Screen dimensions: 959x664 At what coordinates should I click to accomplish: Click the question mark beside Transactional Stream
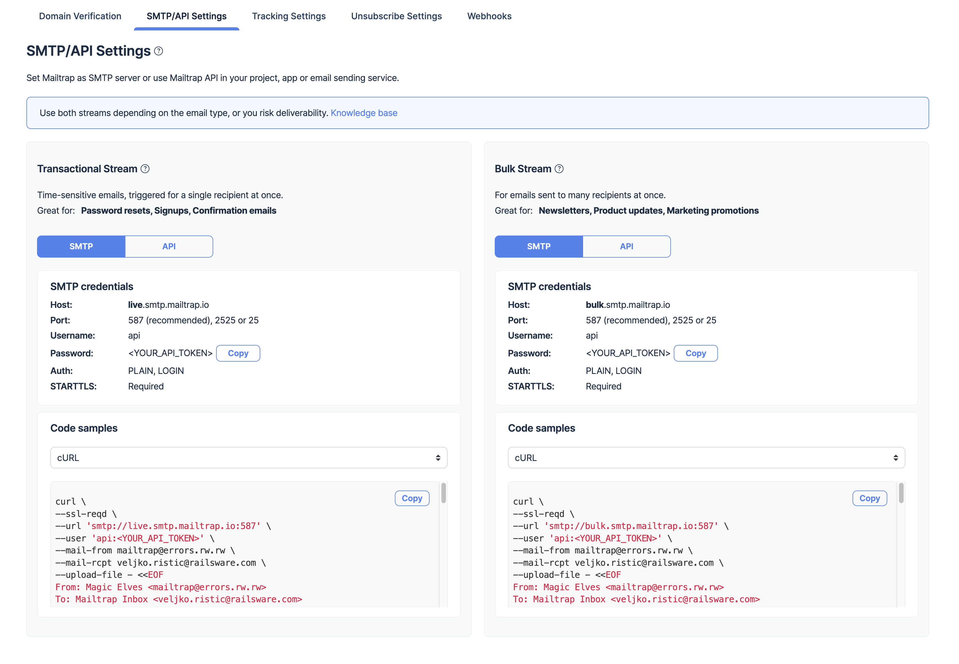(145, 169)
